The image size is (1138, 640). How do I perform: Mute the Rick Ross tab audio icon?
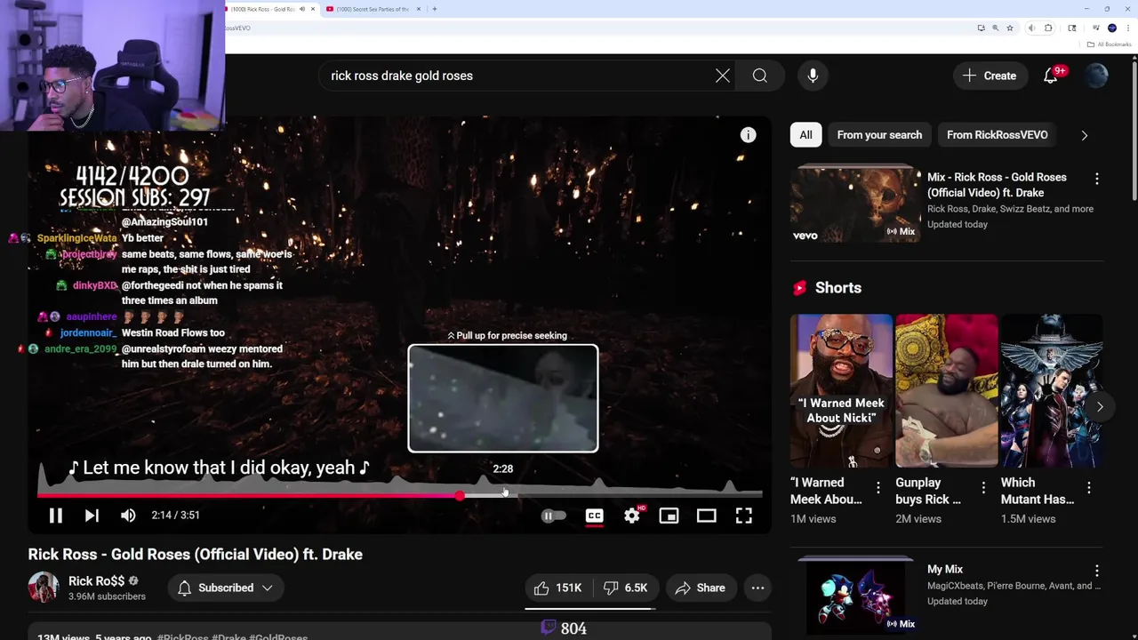point(302,9)
